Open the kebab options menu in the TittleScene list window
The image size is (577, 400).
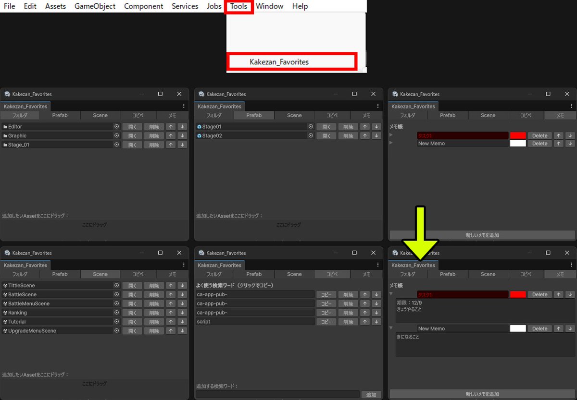pos(184,265)
